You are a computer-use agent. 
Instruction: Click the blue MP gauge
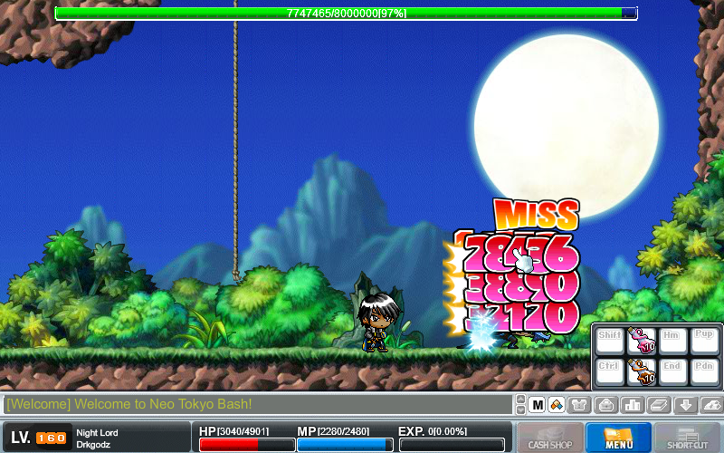(345, 445)
